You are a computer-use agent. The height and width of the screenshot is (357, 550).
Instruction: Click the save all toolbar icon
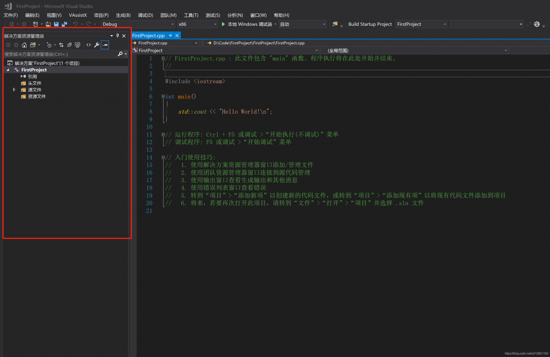click(64, 24)
